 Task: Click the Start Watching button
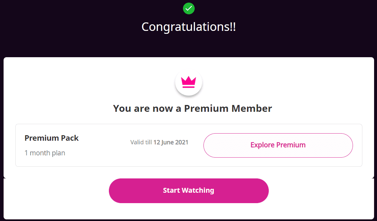click(188, 190)
